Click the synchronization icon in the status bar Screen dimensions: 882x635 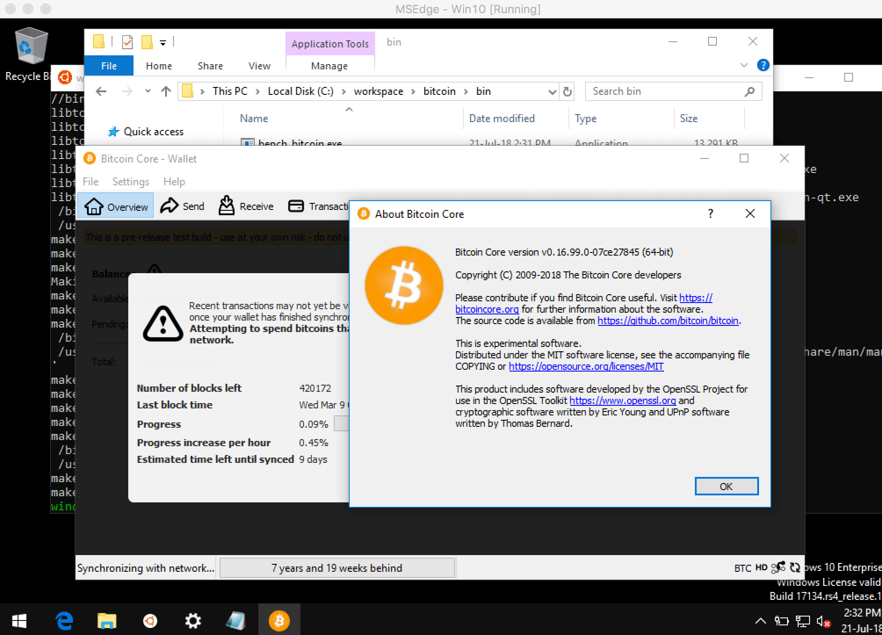click(795, 567)
